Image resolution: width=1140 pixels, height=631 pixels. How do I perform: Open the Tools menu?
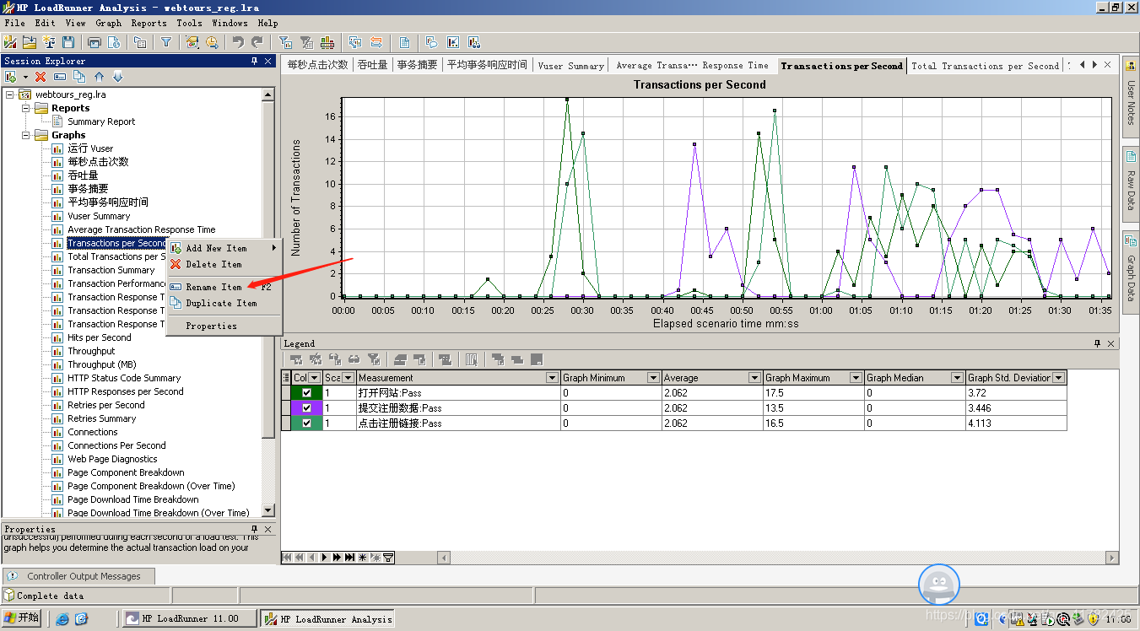pyautogui.click(x=189, y=23)
